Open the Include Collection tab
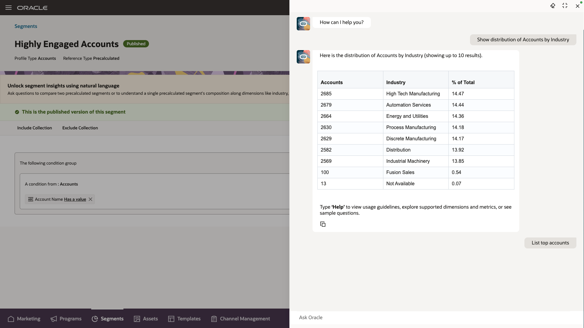This screenshot has height=328, width=584. pyautogui.click(x=35, y=128)
